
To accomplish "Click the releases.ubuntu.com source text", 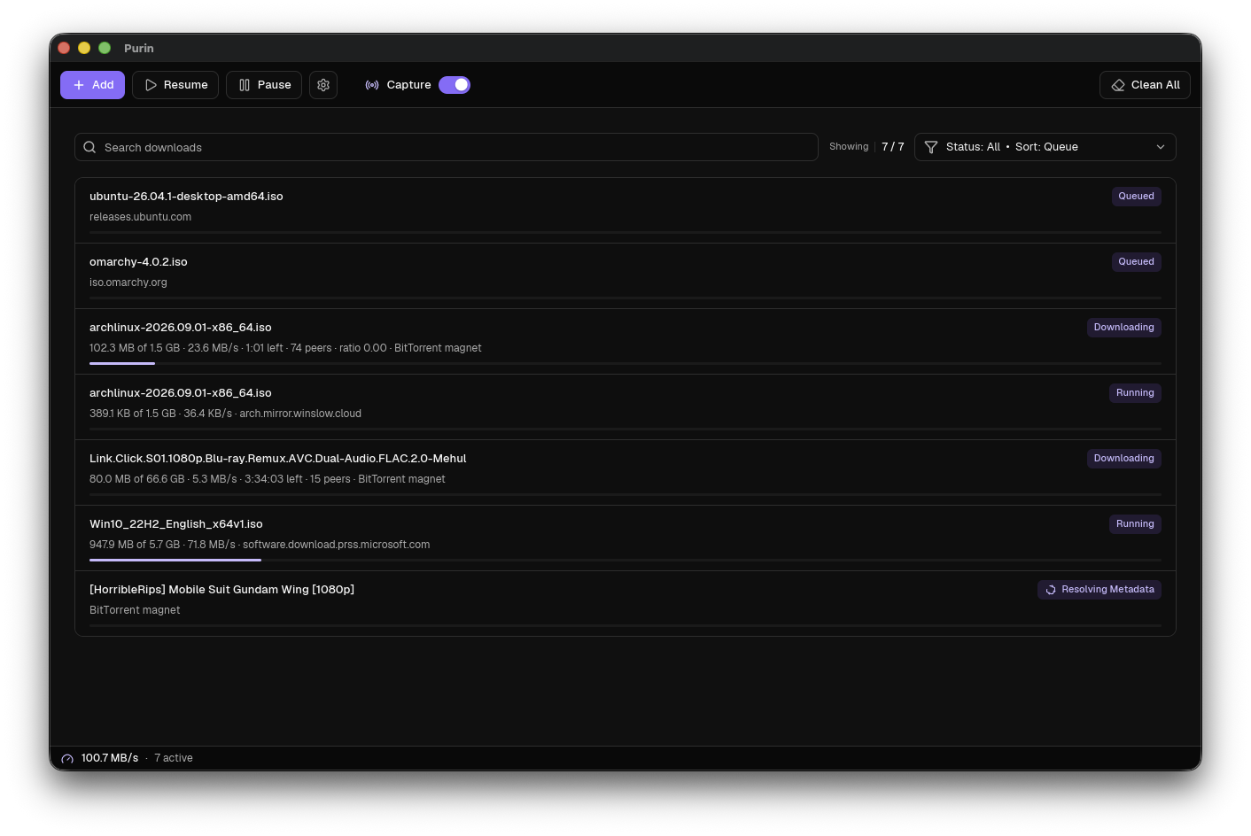I will [140, 217].
